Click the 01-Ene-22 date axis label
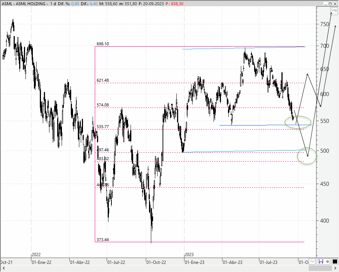The image size is (339, 272). pos(42,262)
